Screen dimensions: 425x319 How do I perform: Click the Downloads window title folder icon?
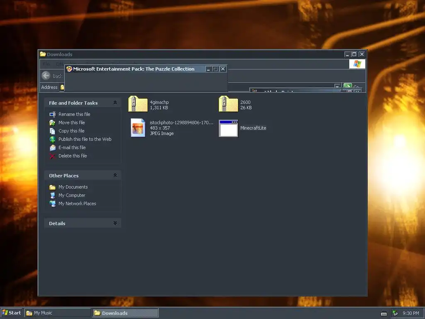(43, 54)
